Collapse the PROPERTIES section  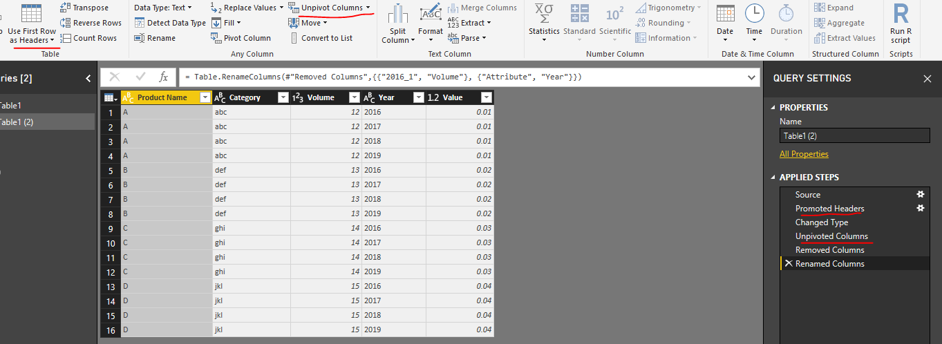coord(773,108)
